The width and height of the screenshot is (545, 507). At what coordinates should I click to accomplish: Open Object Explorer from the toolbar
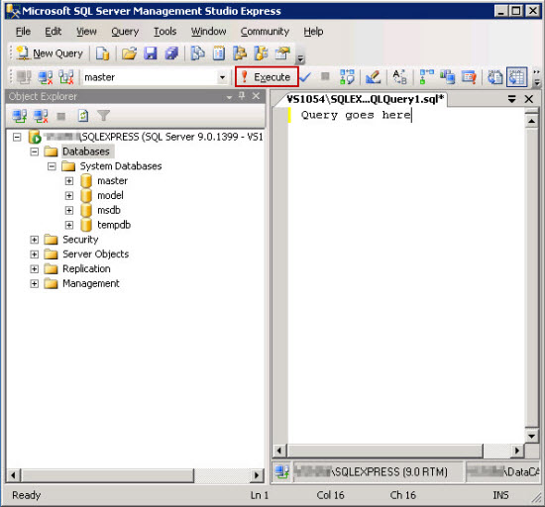[240, 53]
